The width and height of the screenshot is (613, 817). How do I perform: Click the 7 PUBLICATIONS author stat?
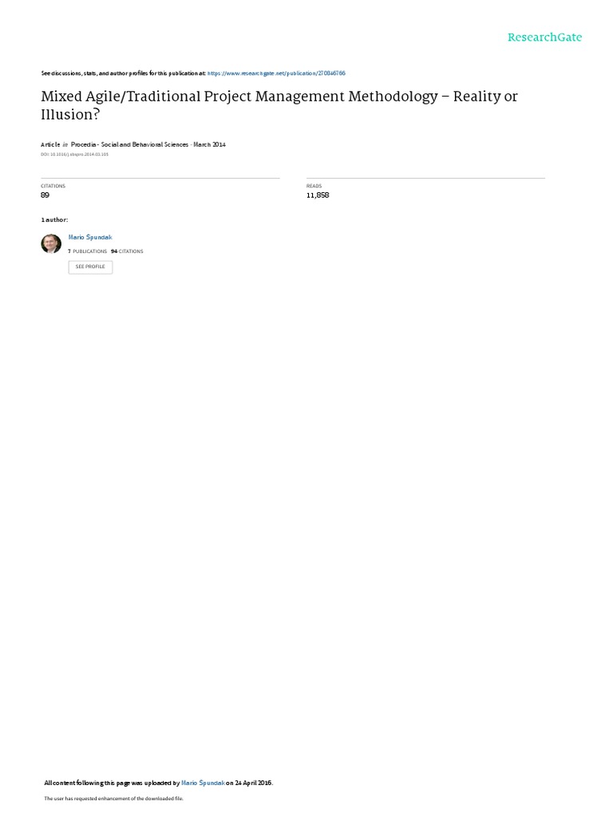[x=87, y=251]
